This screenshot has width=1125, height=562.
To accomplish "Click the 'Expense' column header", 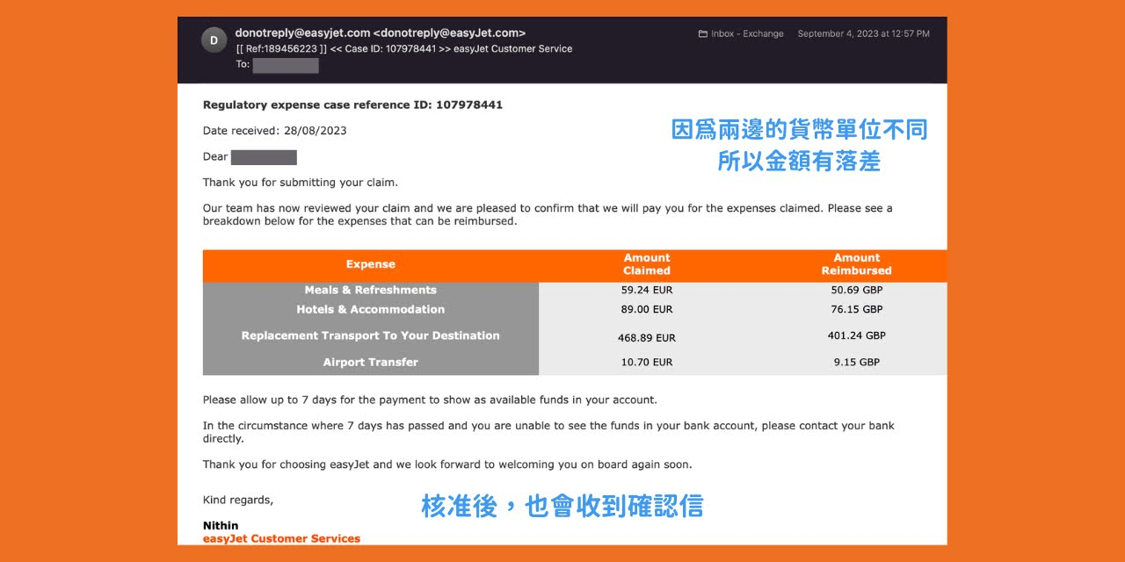I will pyautogui.click(x=370, y=264).
